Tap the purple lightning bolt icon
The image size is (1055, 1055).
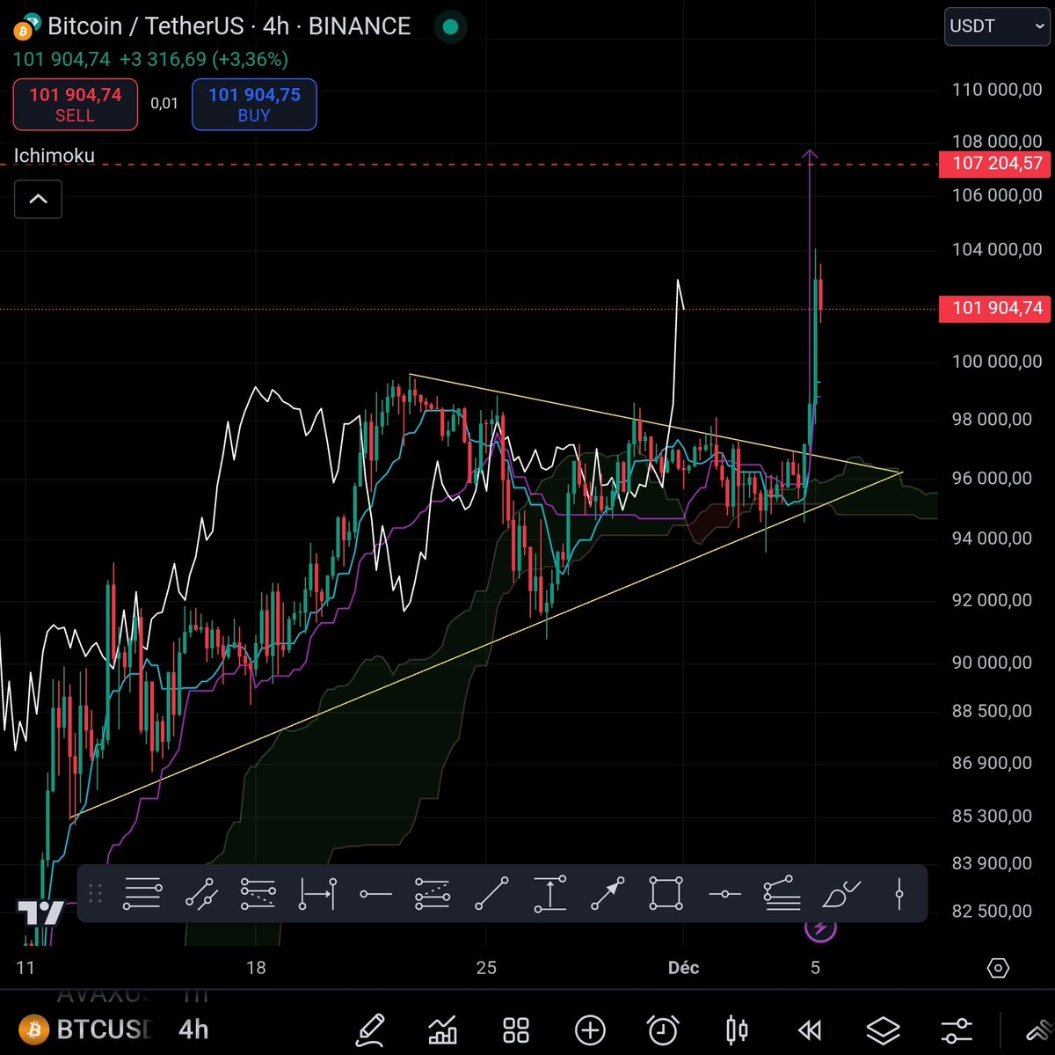[819, 929]
